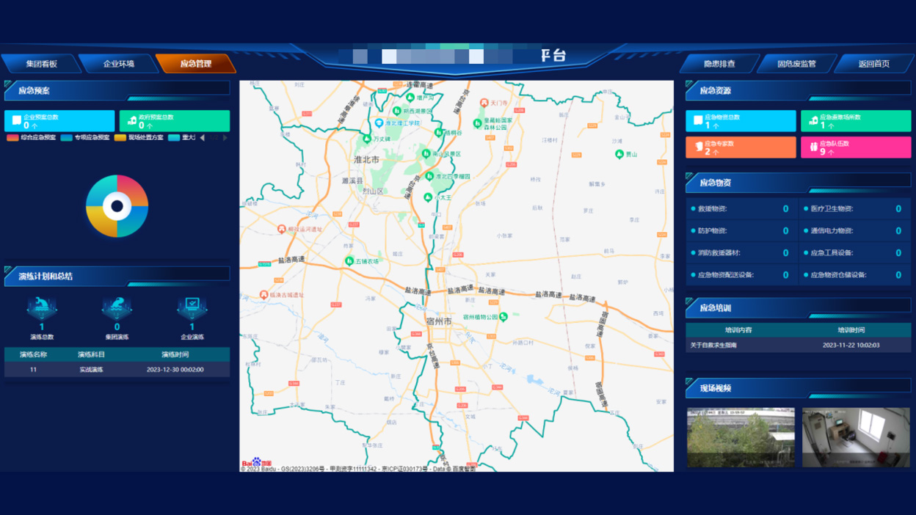The width and height of the screenshot is (916, 515).
Task: Open the left 现场视频 camera thumbnail
Action: (741, 437)
